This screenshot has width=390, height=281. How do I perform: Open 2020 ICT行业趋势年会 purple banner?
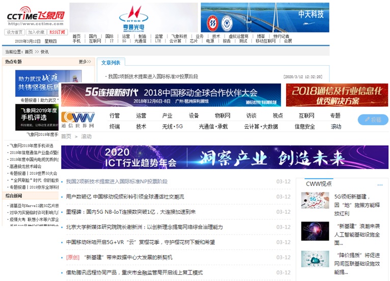pos(225,157)
